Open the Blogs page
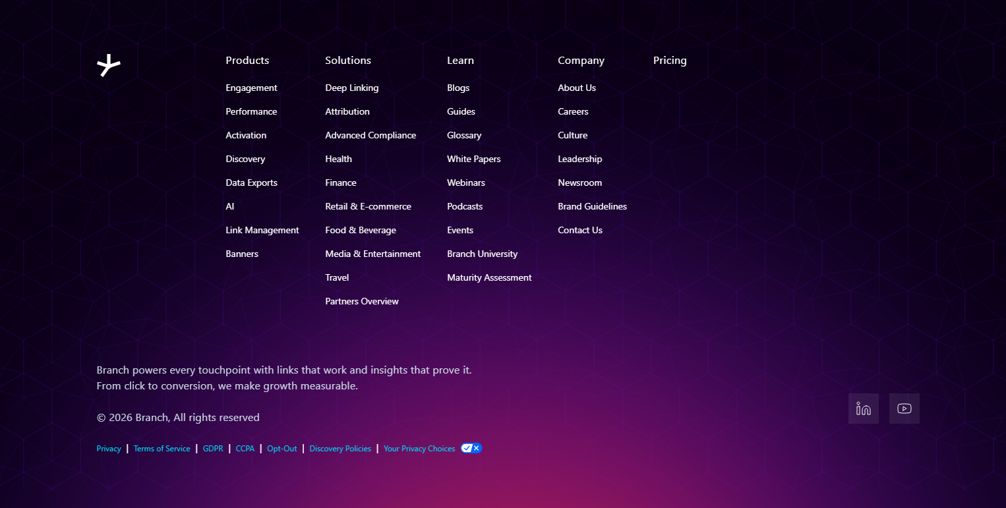The height and width of the screenshot is (508, 1006). point(458,88)
